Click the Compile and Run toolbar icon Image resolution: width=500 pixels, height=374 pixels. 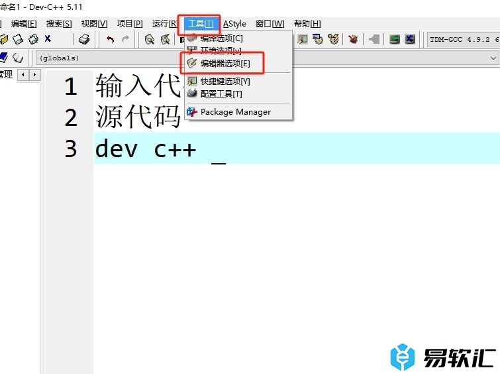(x=318, y=39)
